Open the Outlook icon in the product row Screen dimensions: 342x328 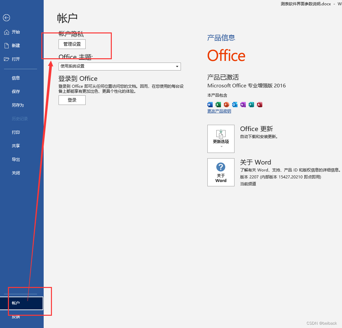point(235,105)
